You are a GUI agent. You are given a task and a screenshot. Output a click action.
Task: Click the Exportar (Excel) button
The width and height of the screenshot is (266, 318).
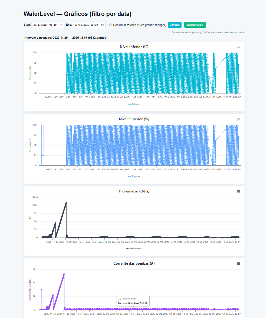point(195,25)
